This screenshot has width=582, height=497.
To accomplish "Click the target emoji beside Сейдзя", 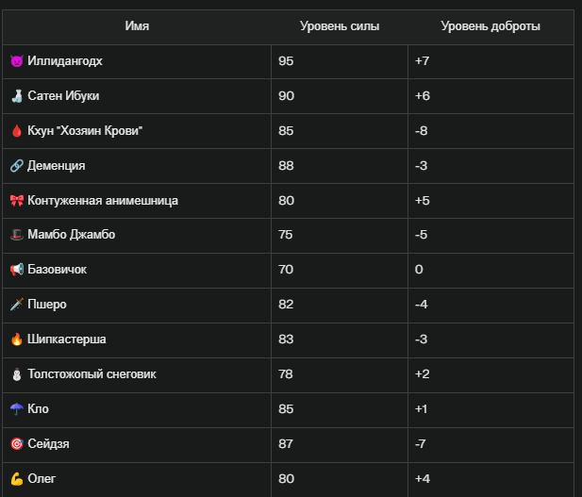I will click(x=17, y=444).
